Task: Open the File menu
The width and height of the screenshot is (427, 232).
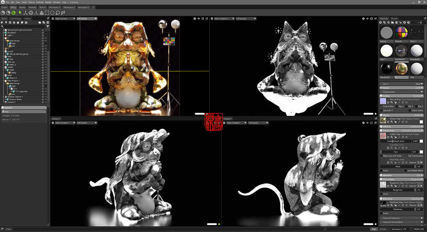Action: pos(7,2)
